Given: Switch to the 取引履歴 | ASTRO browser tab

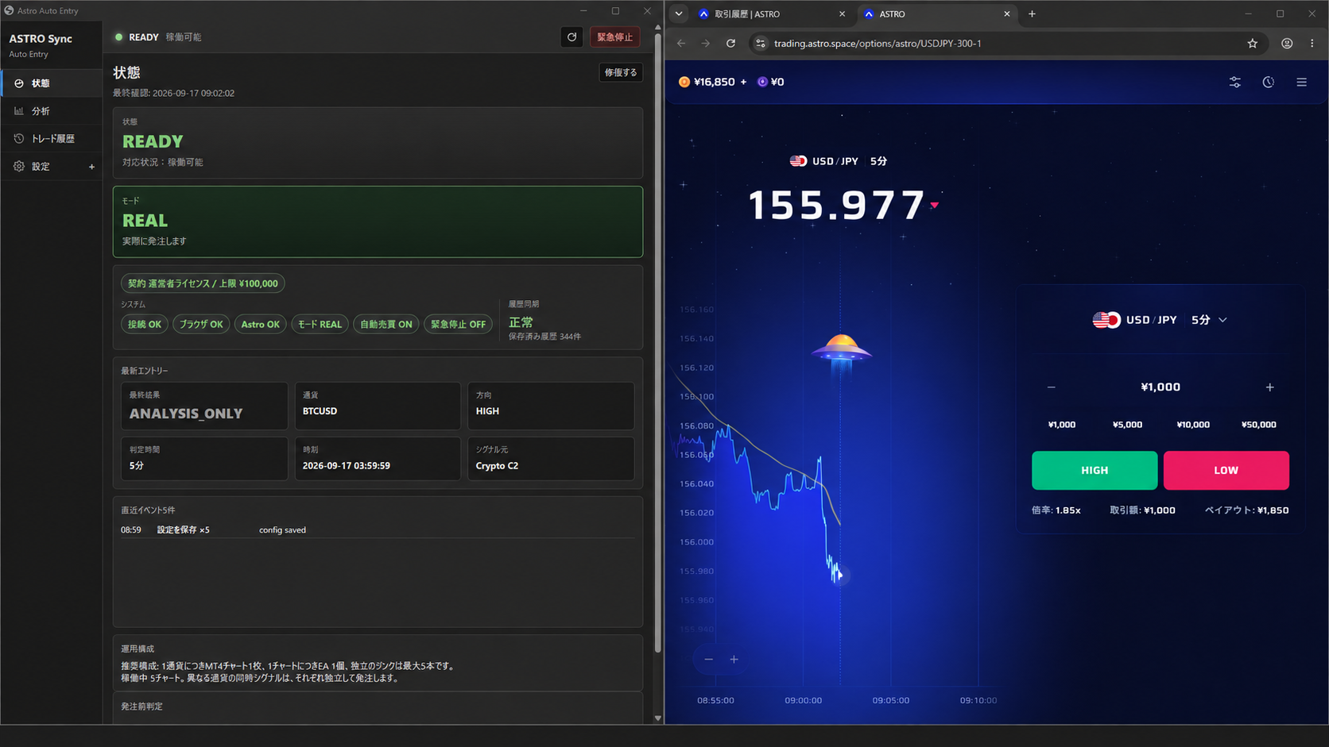Looking at the screenshot, I should pyautogui.click(x=761, y=14).
